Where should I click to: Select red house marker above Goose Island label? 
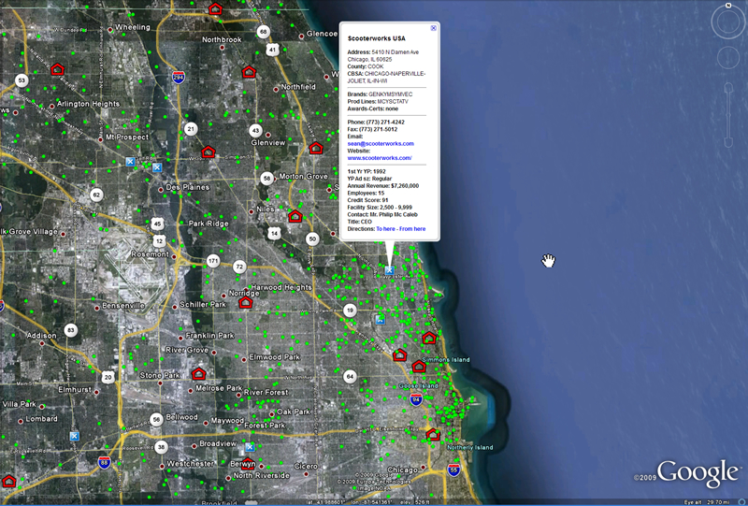point(419,367)
